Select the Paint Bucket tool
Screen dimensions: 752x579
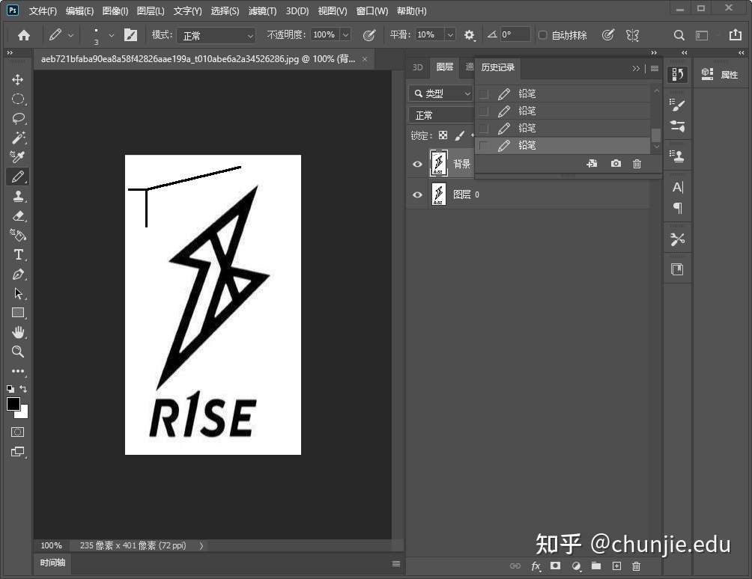tap(18, 235)
